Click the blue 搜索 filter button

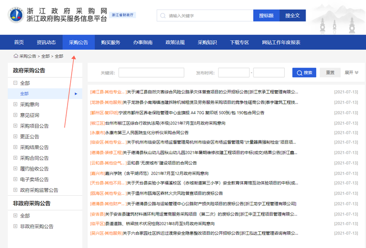coord(304,73)
